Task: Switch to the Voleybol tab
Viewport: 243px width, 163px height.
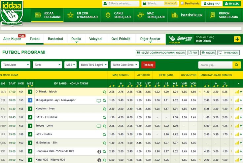Action: [96, 39]
